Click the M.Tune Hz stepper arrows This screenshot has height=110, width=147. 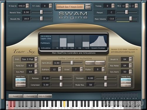pos(27,6)
